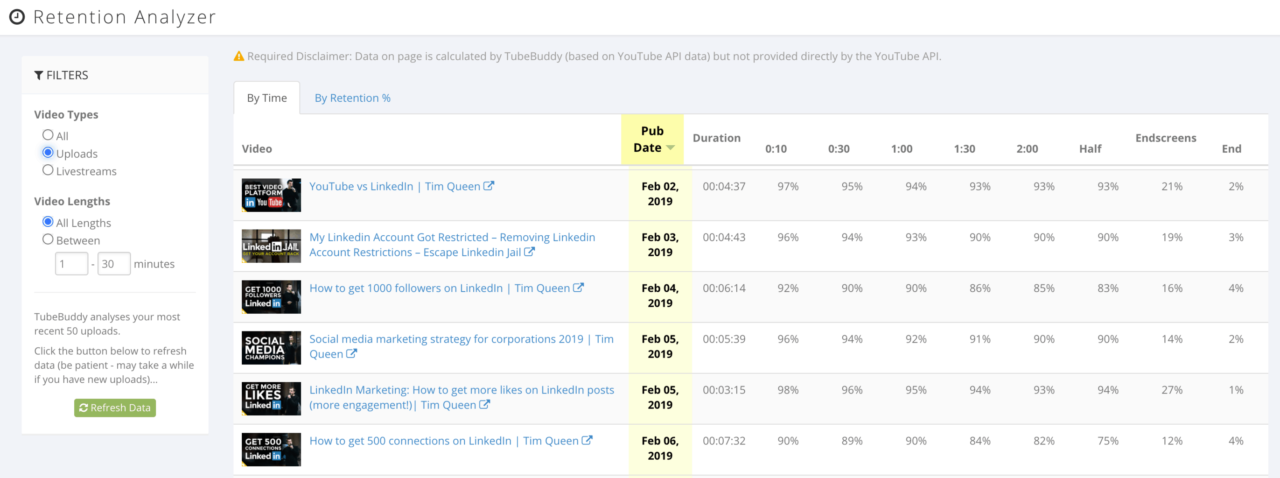Click the Video Types heading

[x=66, y=114]
